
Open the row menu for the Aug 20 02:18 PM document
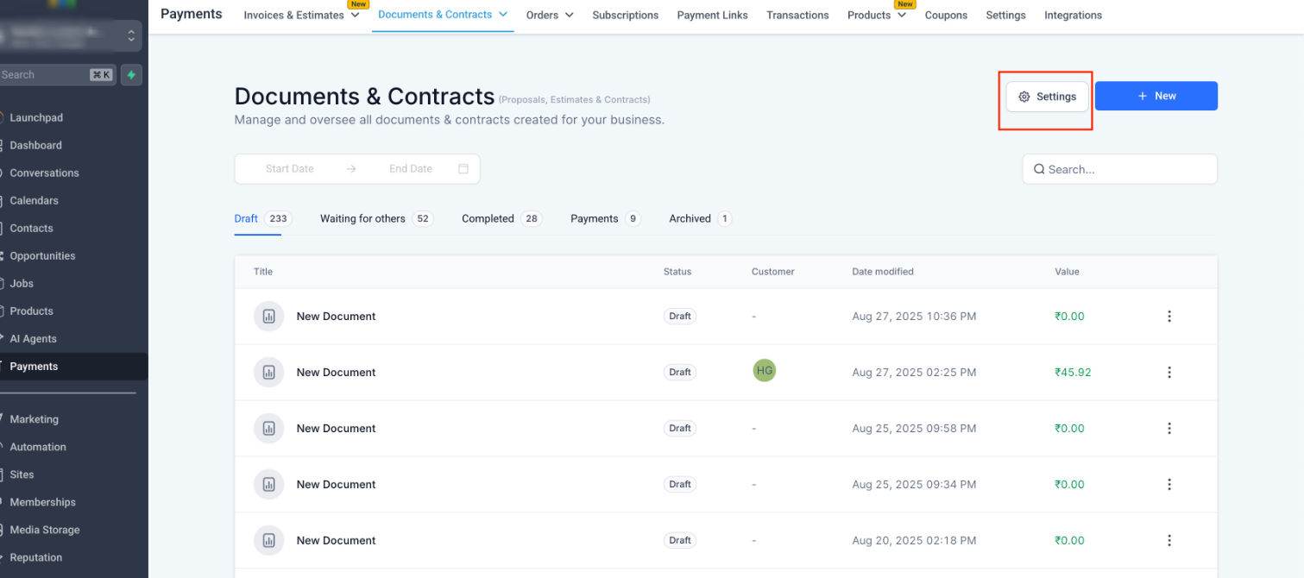point(1169,541)
